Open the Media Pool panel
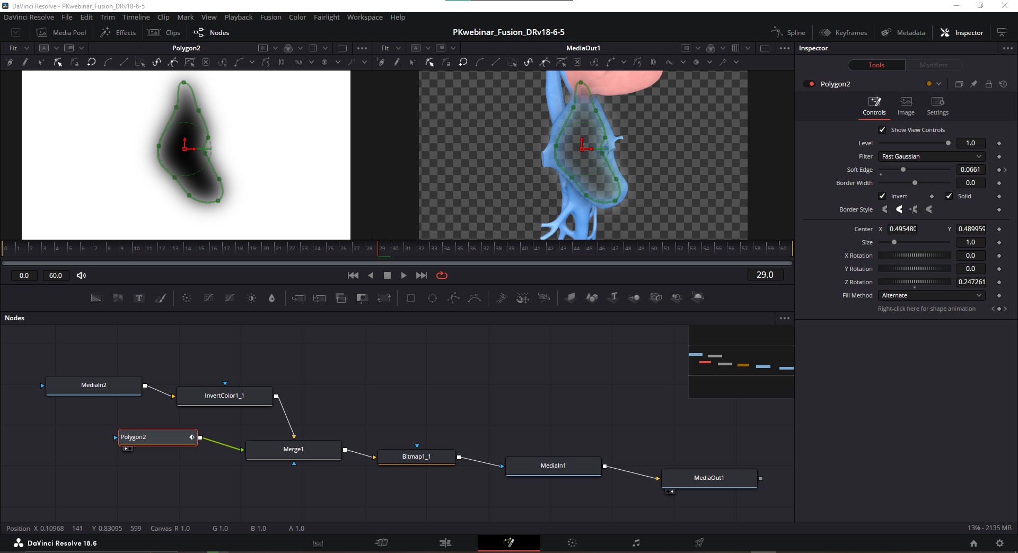Viewport: 1018px width, 553px height. 62,32
